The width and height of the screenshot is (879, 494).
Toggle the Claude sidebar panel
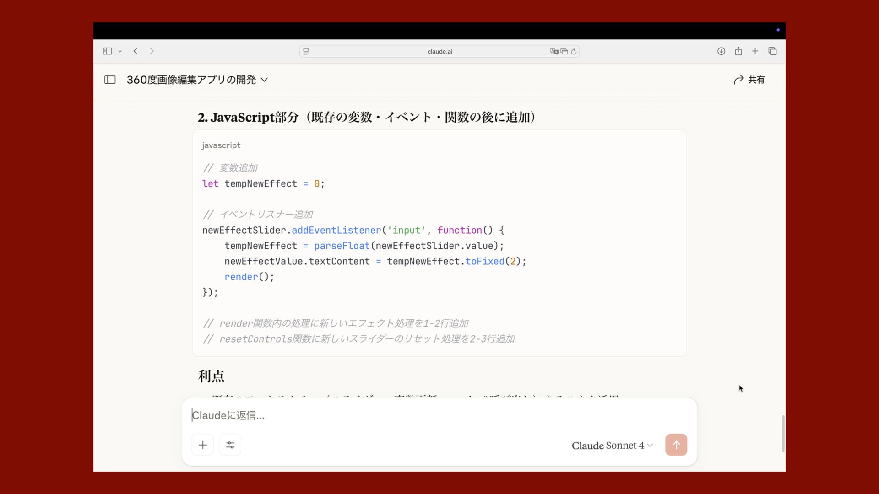110,80
